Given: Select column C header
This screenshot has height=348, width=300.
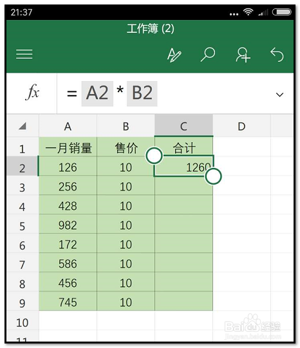Looking at the screenshot, I should [x=183, y=126].
